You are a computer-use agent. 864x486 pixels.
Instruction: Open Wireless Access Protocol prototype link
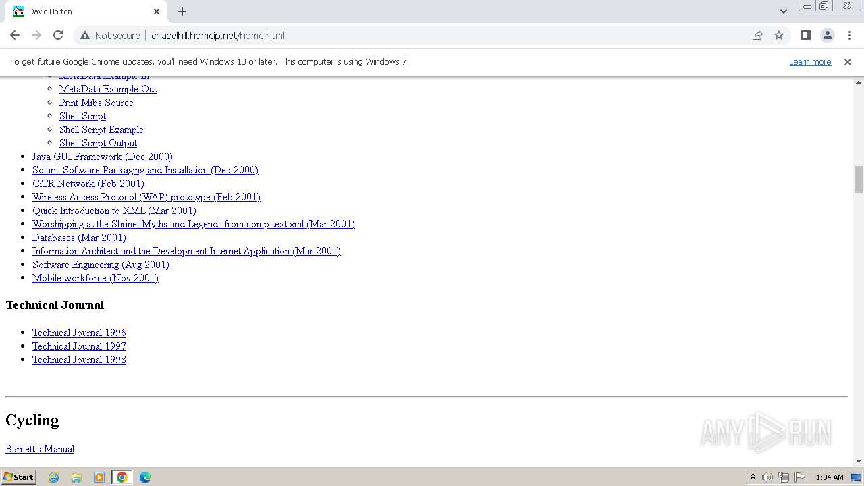[146, 197]
